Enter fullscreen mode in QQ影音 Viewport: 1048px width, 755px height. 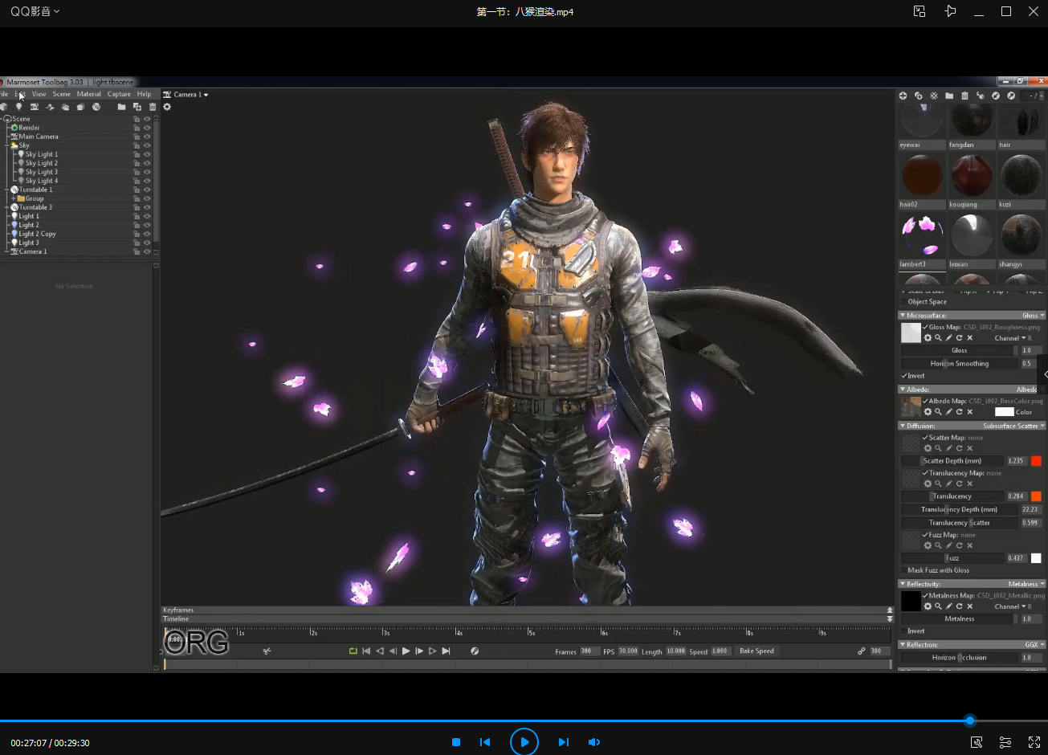1034,742
